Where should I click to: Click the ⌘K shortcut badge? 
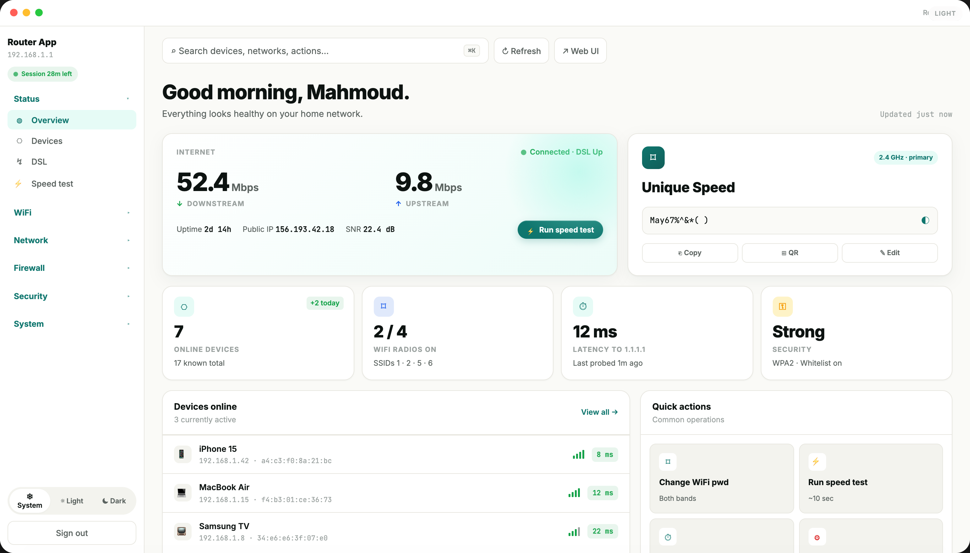pos(471,51)
